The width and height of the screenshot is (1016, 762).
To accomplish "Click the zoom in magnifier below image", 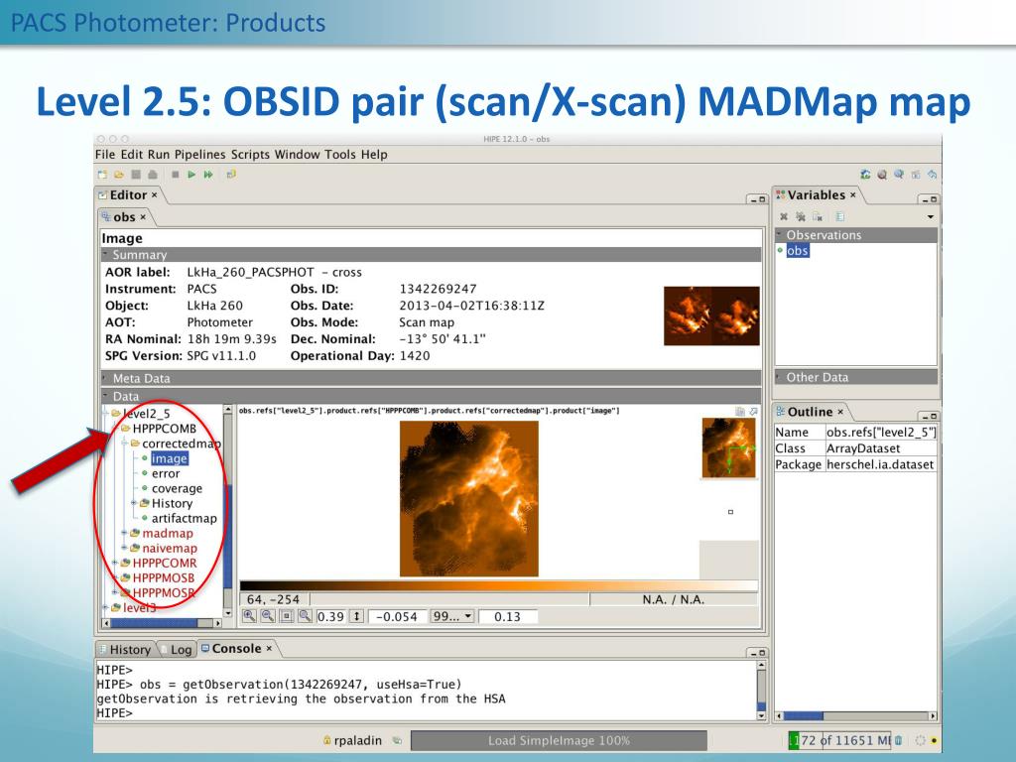I will (x=247, y=616).
